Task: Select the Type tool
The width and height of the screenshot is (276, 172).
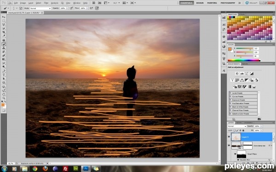Action: [4, 75]
